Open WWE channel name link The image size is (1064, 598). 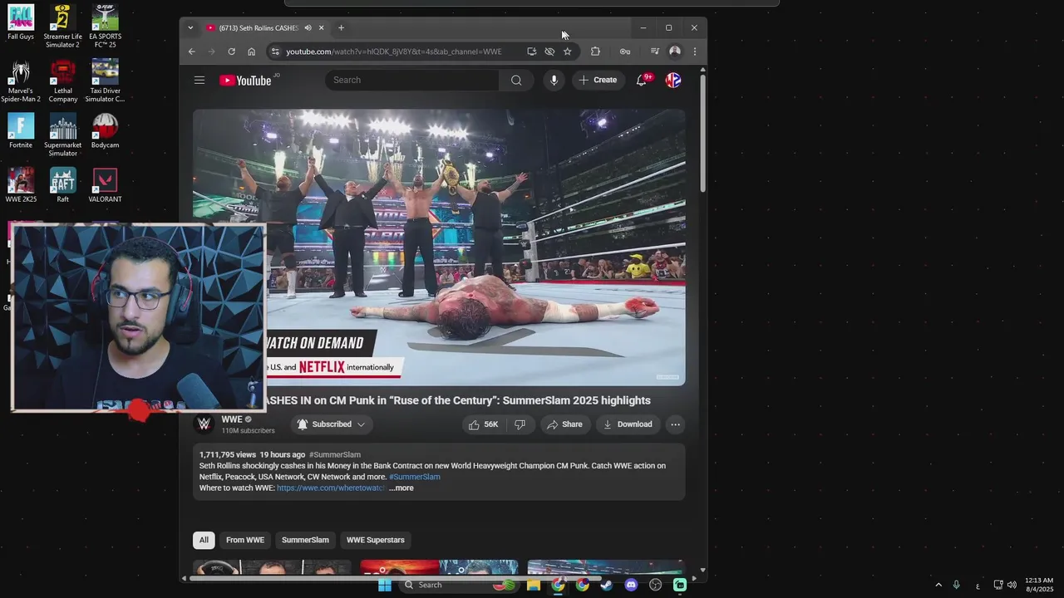pos(232,419)
